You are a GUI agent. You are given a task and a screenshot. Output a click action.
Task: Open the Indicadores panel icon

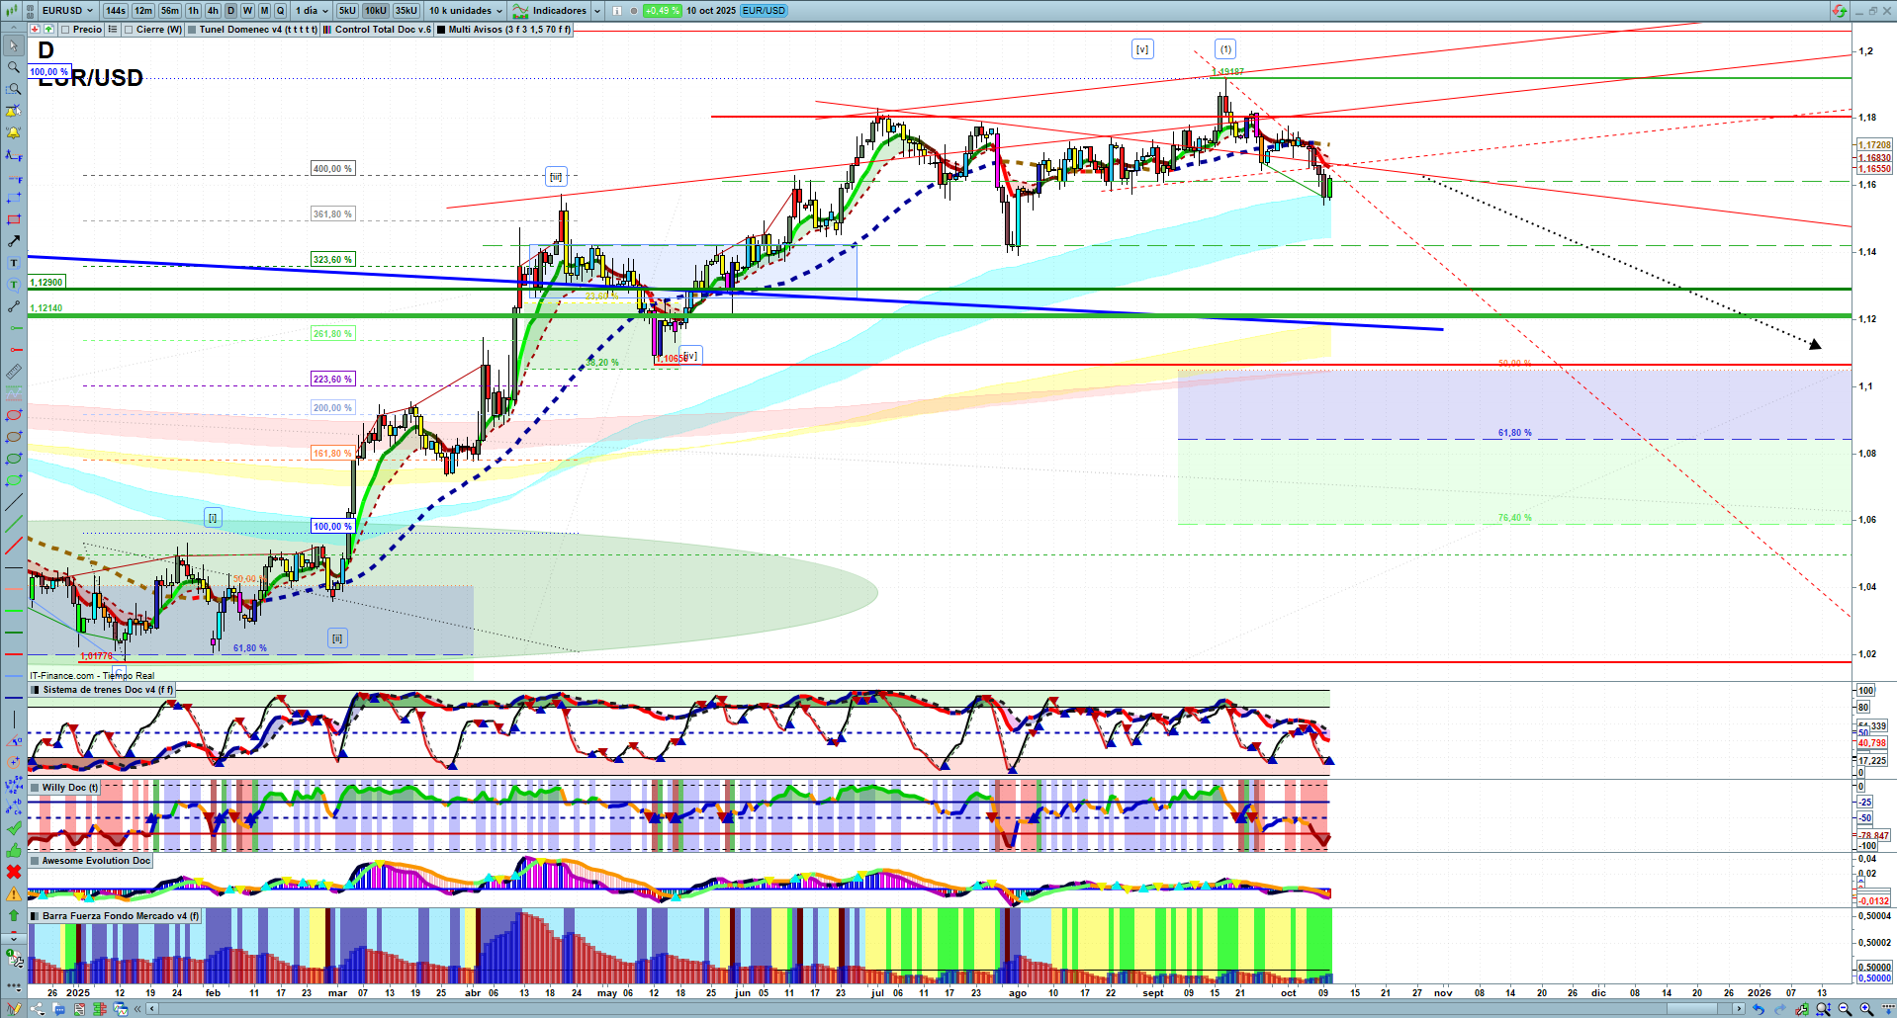click(x=520, y=11)
